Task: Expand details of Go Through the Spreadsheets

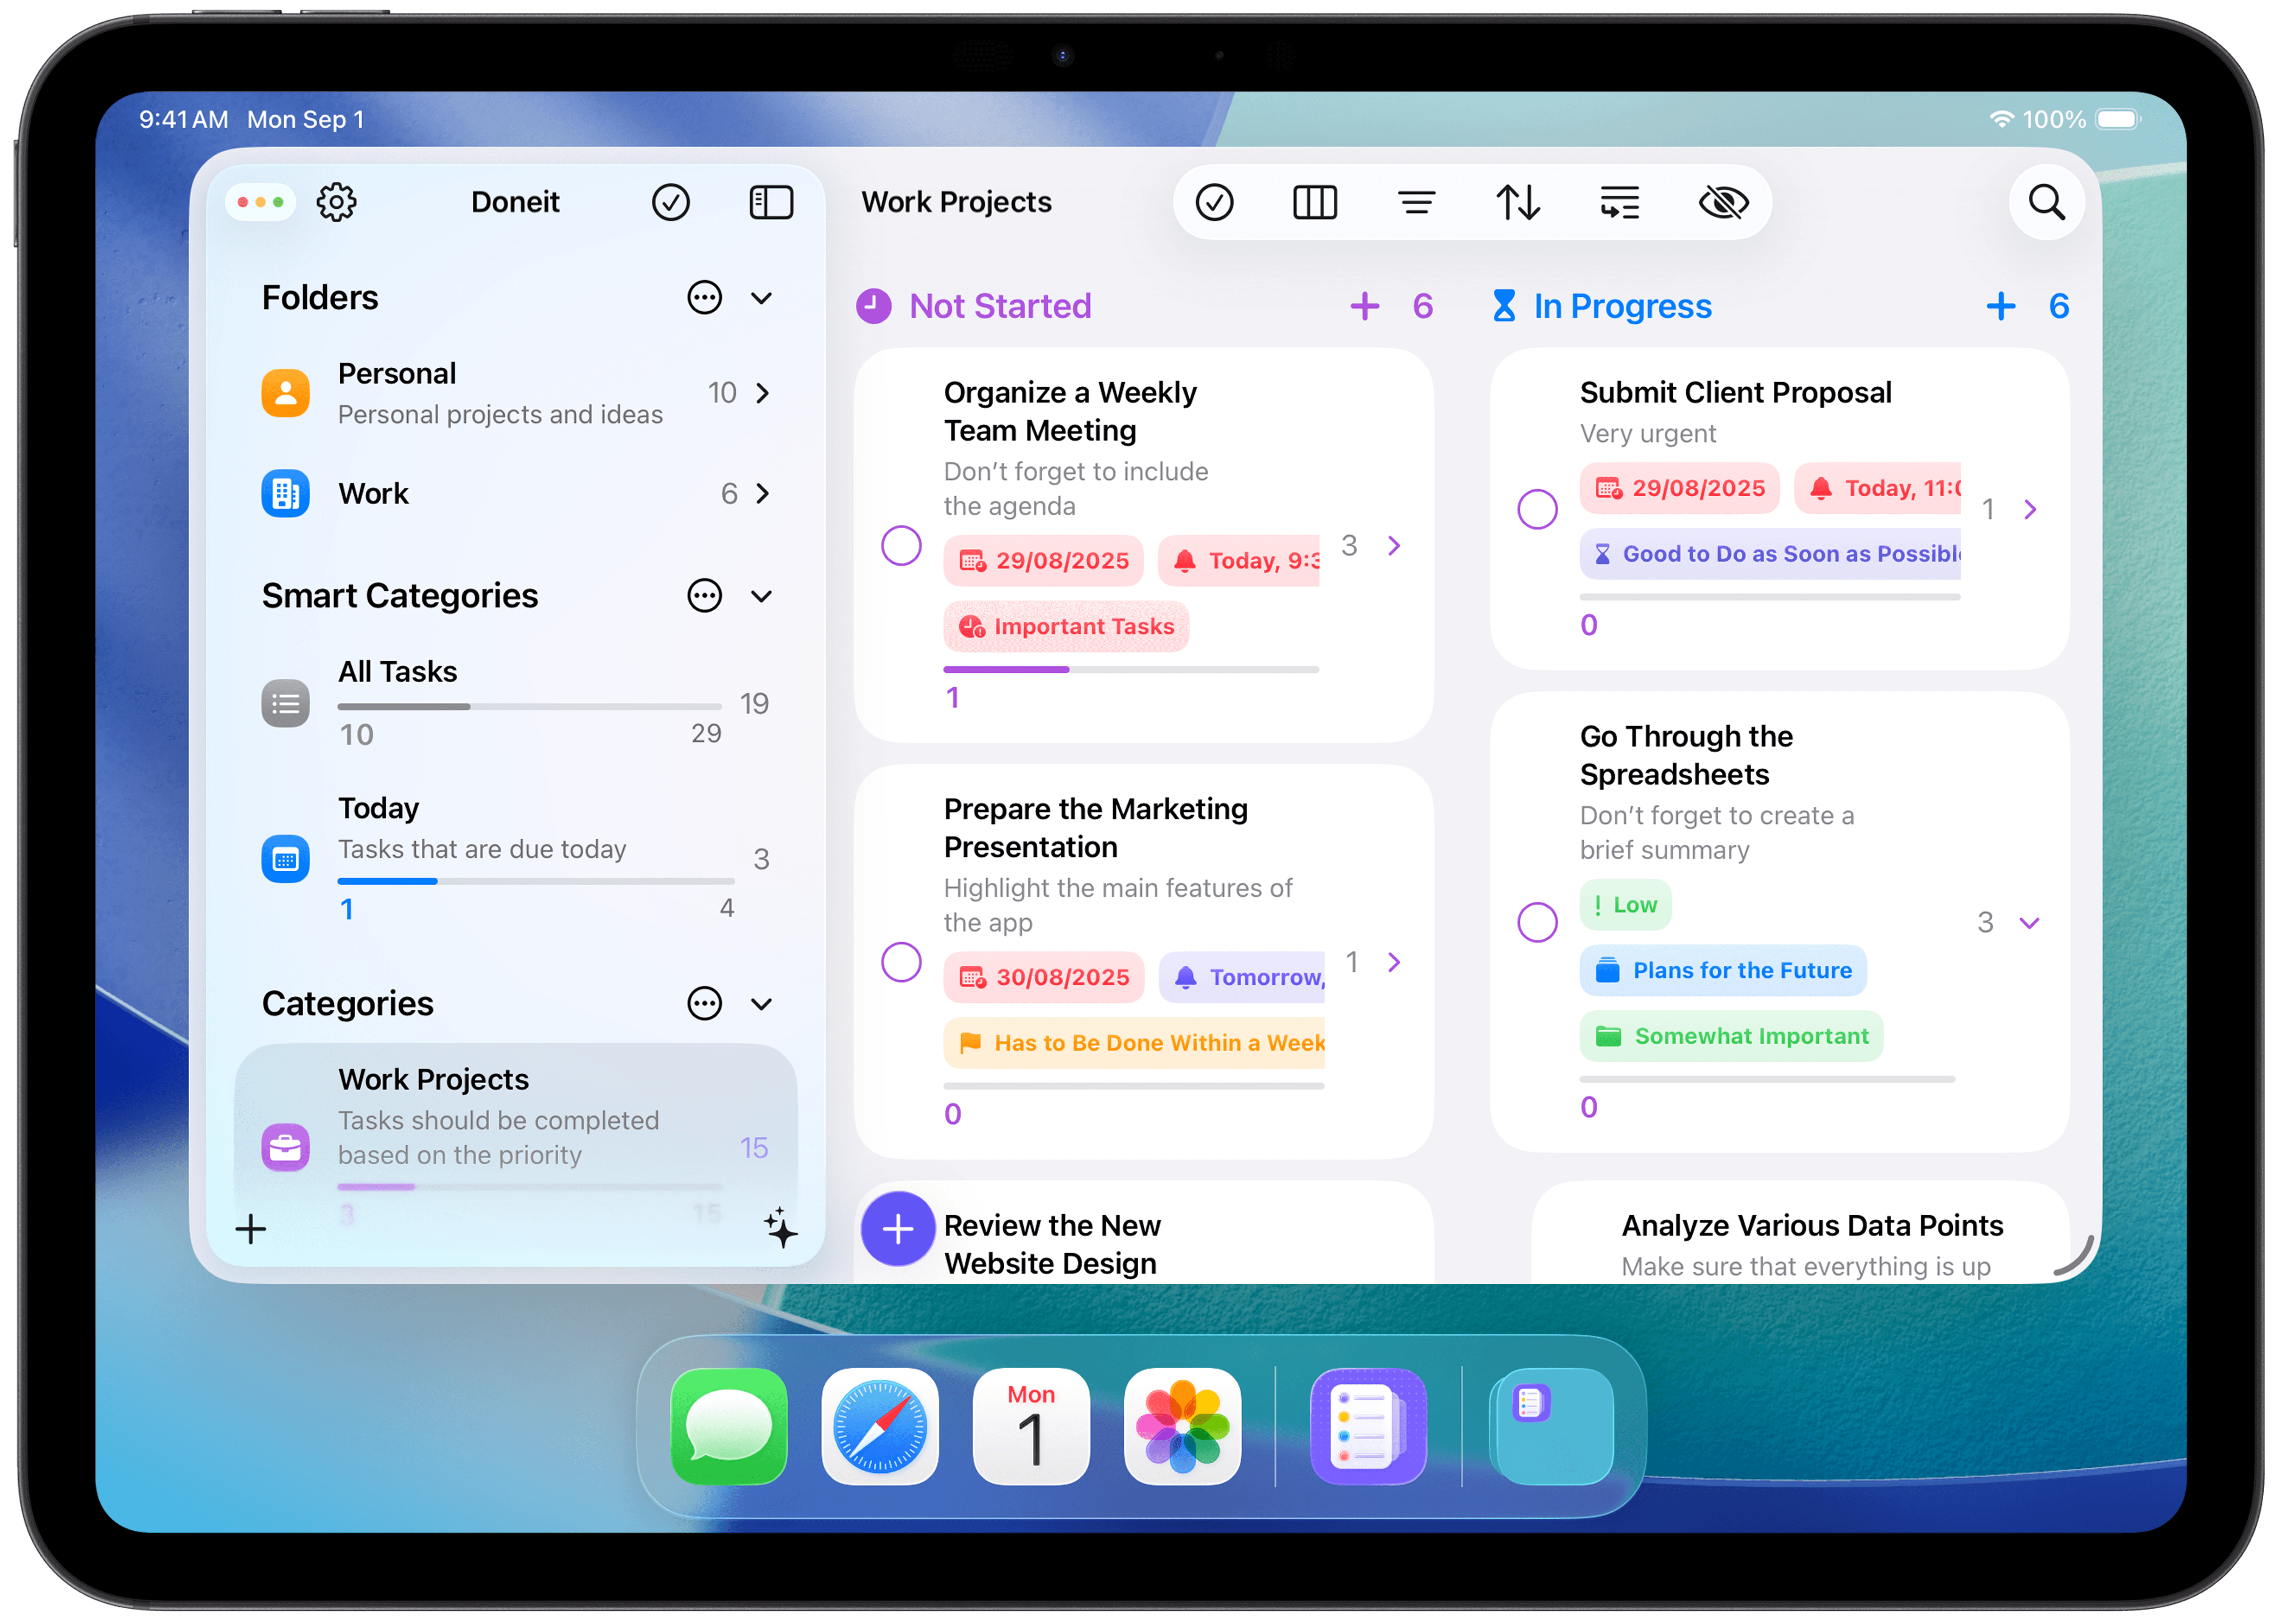Action: (2029, 922)
